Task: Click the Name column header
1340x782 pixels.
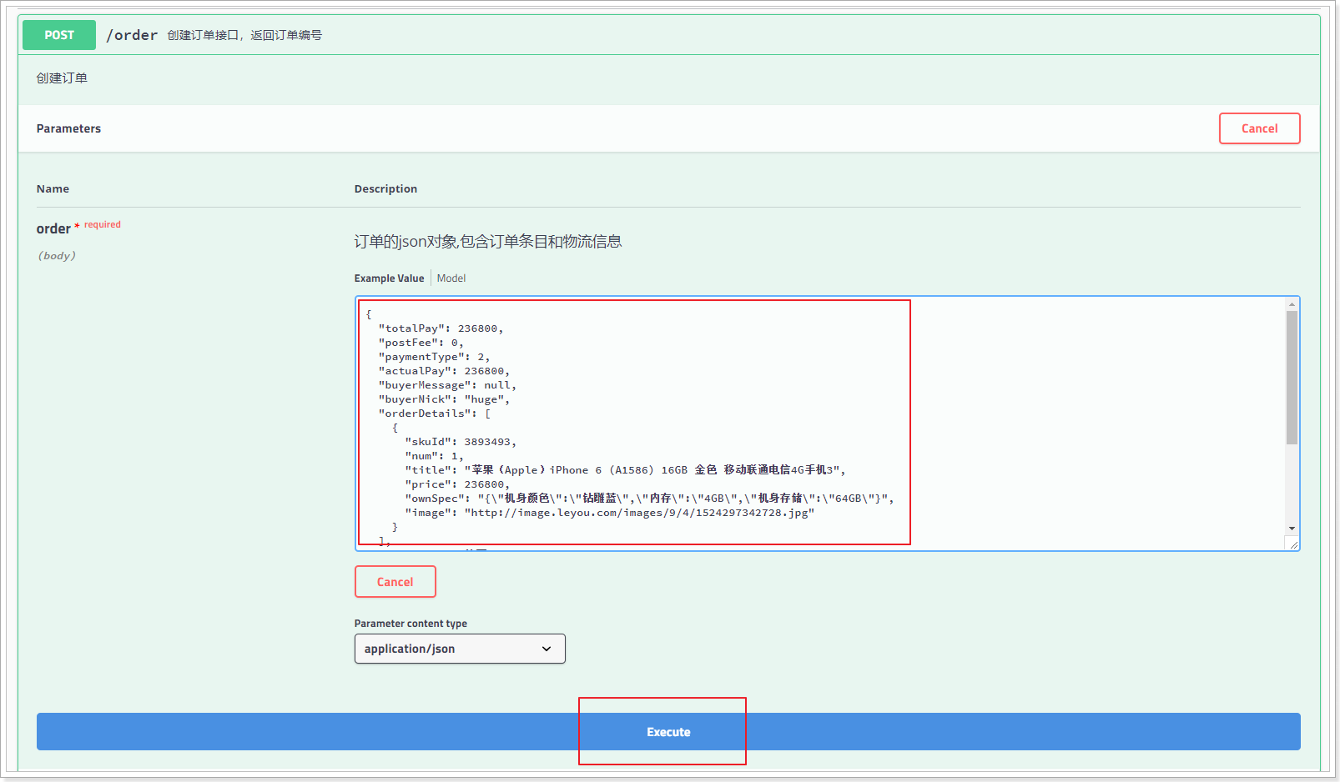Action: point(53,189)
